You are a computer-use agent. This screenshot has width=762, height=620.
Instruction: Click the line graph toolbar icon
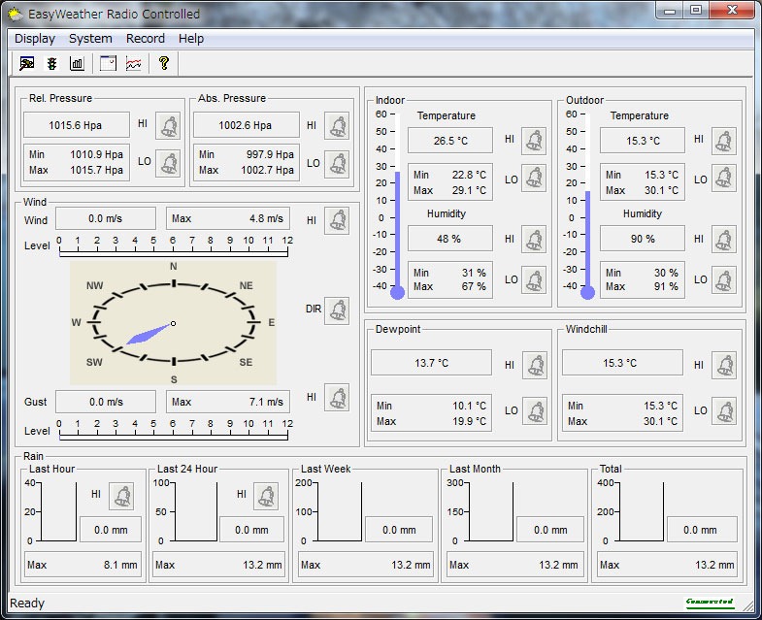(133, 63)
